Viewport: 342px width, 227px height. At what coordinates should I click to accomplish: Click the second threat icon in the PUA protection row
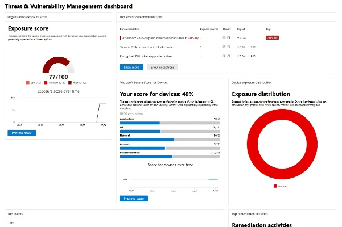pos(229,47)
